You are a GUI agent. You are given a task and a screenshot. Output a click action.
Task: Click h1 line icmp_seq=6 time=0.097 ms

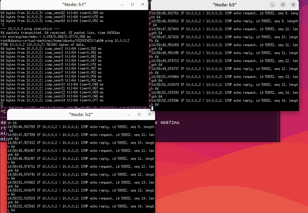pos(51,68)
